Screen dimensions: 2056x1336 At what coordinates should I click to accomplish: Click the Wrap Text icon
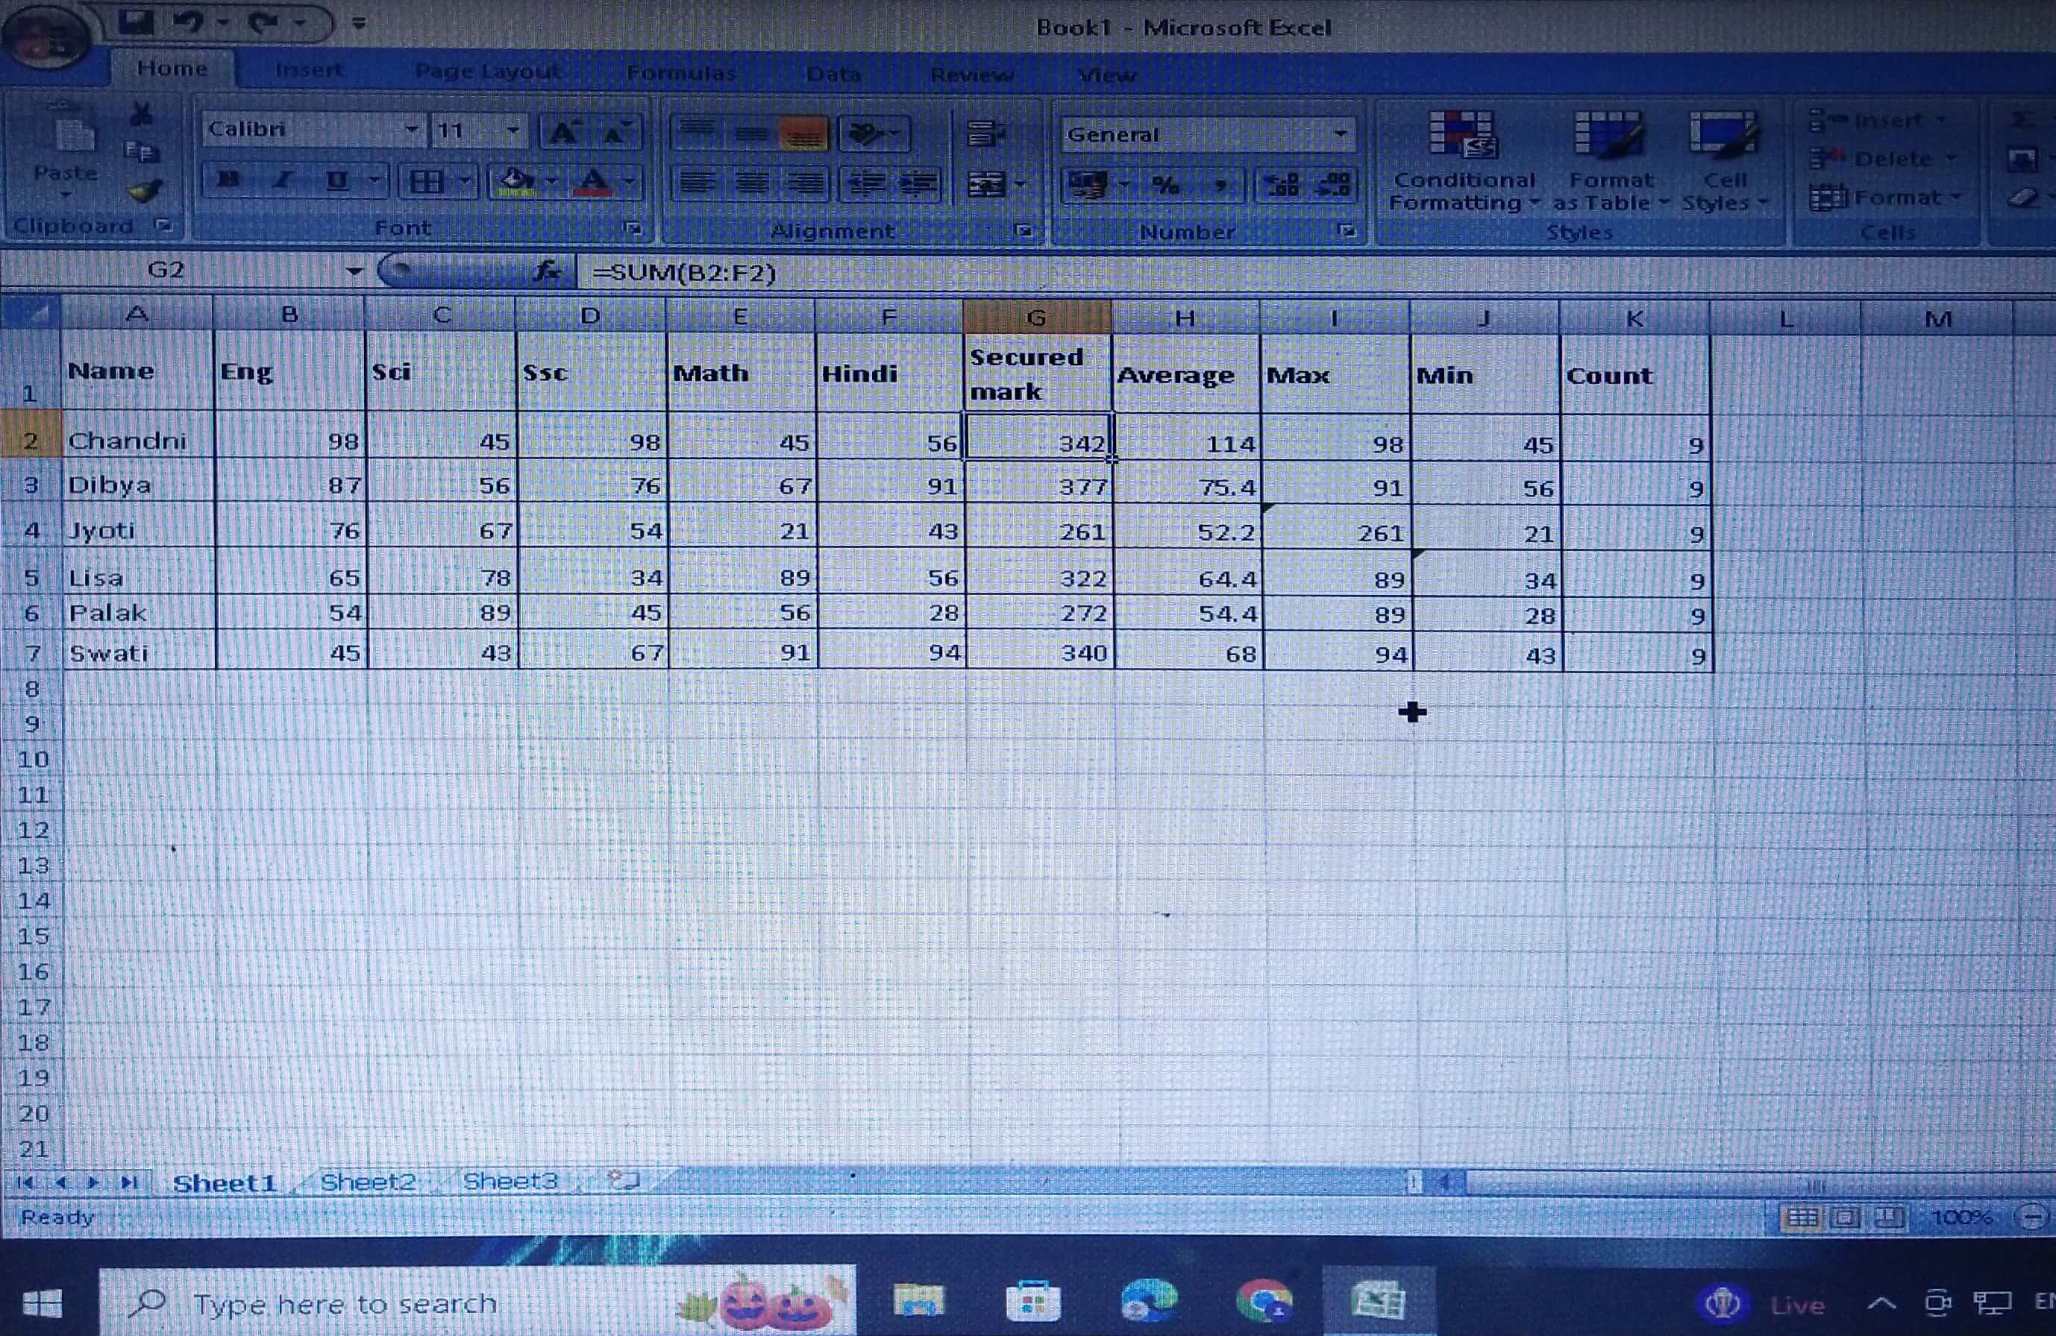click(984, 133)
